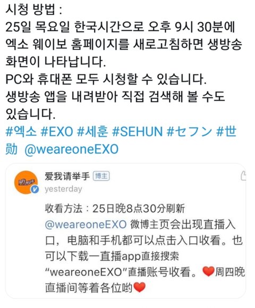The width and height of the screenshot is (255, 308).
Task: Tap the final red heart emoji
Action: tap(140, 287)
